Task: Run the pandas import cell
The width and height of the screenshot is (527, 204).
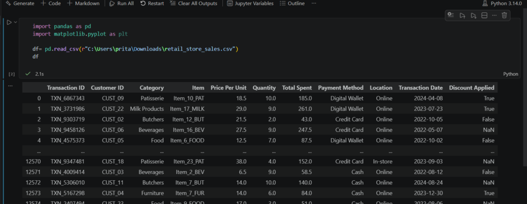Action: click(x=9, y=22)
